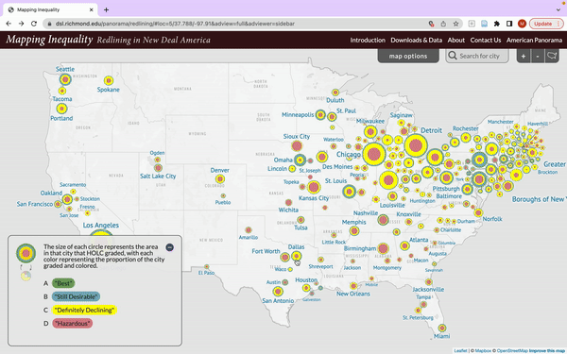Zoom in with the plus button
The image size is (567, 354).
coord(524,56)
